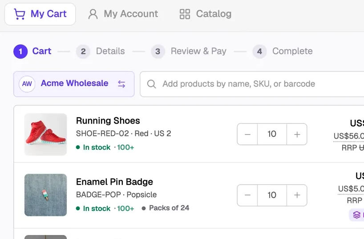Open the Enamel Pin Badge thumbnail
Screen dimensions: 364x239
tap(46, 195)
